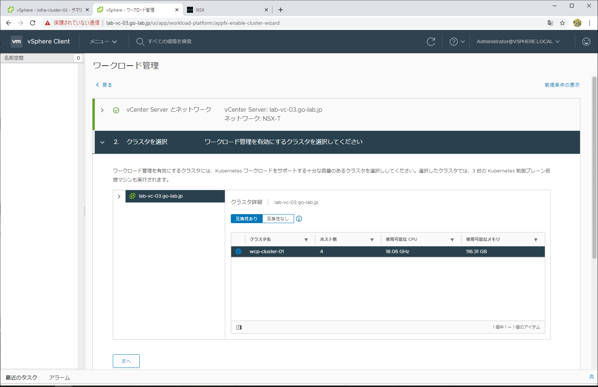Click the 戻る link
Image resolution: width=598 pixels, height=387 pixels.
click(x=104, y=85)
